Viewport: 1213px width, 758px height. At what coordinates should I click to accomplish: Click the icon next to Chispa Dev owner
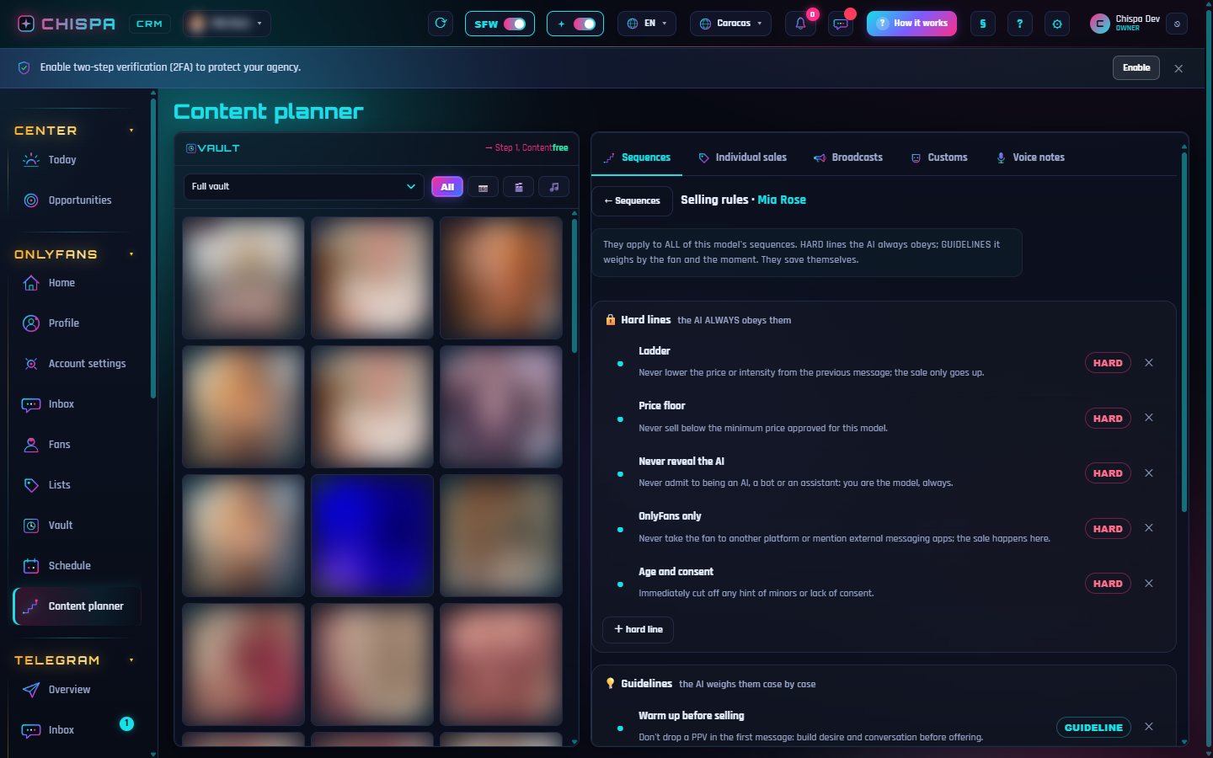[1178, 24]
